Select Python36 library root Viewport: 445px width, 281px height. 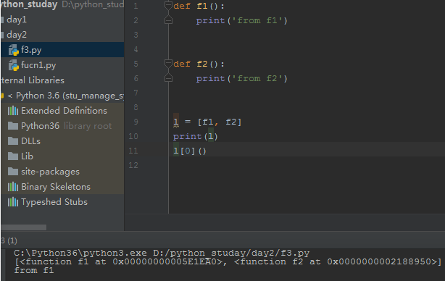tap(66, 126)
